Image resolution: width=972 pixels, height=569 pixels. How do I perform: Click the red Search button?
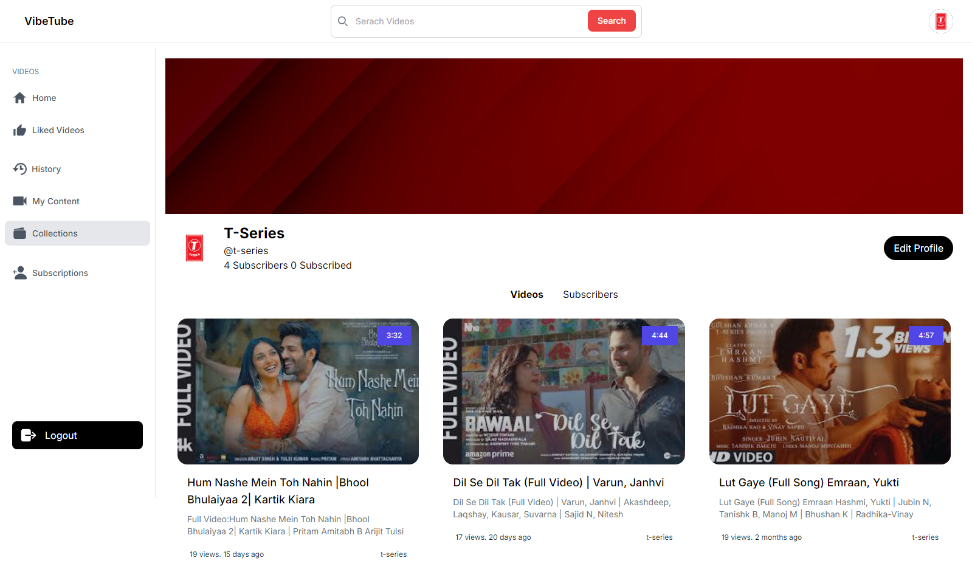(x=612, y=21)
